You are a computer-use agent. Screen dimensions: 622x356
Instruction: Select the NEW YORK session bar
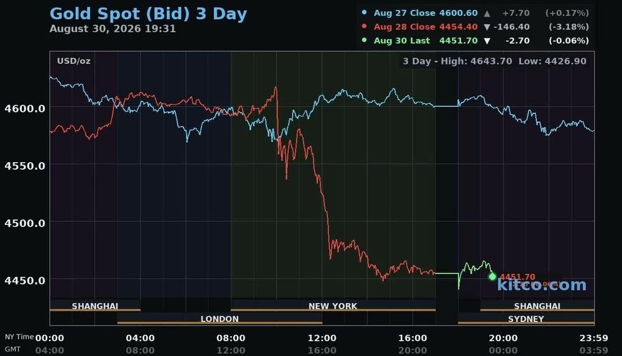(x=333, y=306)
